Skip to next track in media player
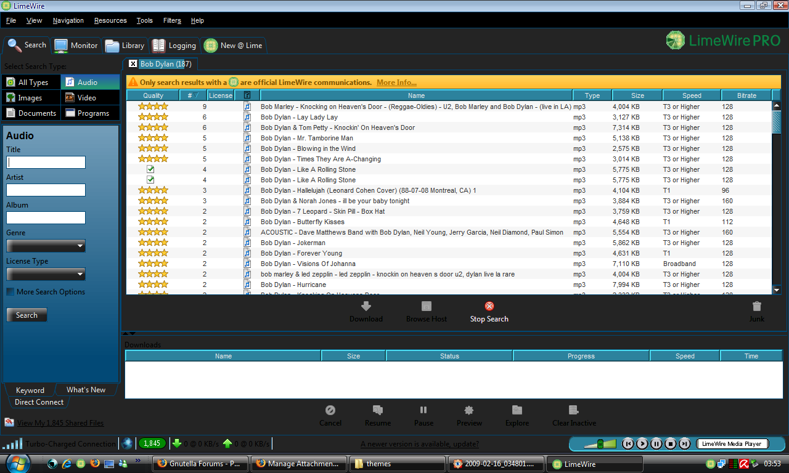Viewport: 789px width, 473px height. point(684,443)
